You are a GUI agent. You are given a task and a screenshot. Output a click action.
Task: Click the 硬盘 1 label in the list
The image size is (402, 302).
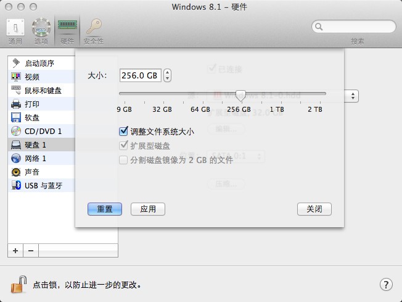[x=35, y=145]
